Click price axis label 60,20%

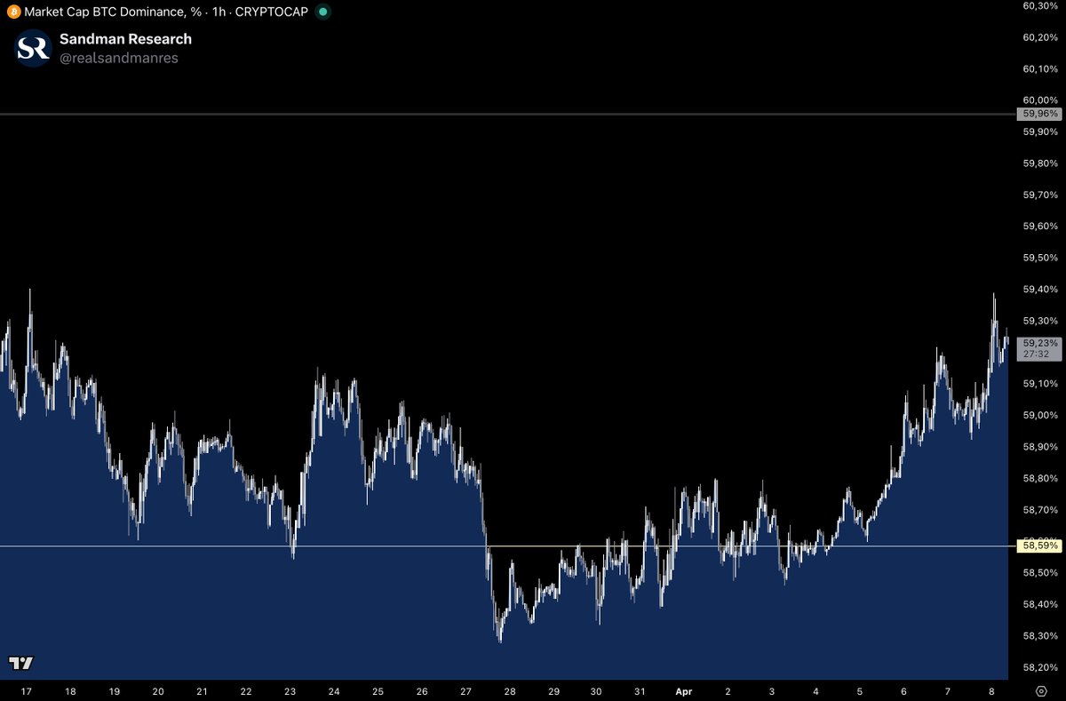click(1040, 37)
